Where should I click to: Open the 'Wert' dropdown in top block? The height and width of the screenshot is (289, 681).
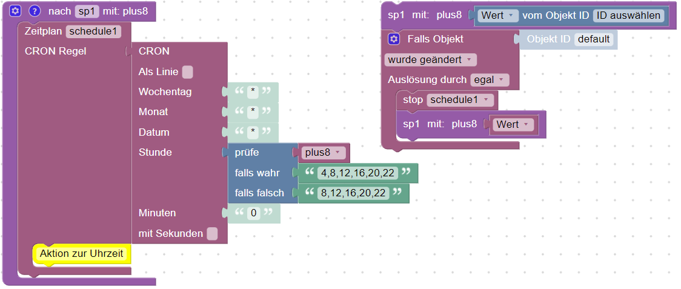click(498, 16)
